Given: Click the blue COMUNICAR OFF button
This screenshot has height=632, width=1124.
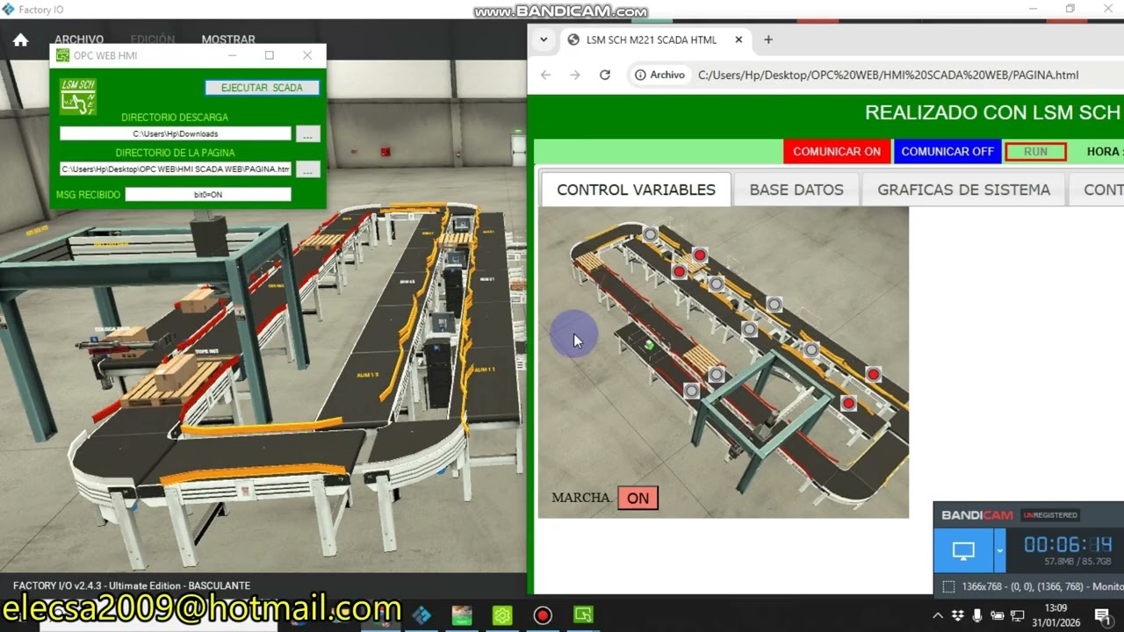Looking at the screenshot, I should tap(947, 151).
